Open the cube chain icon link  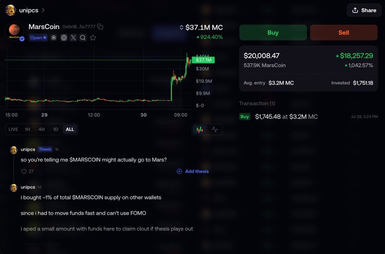tap(54, 38)
